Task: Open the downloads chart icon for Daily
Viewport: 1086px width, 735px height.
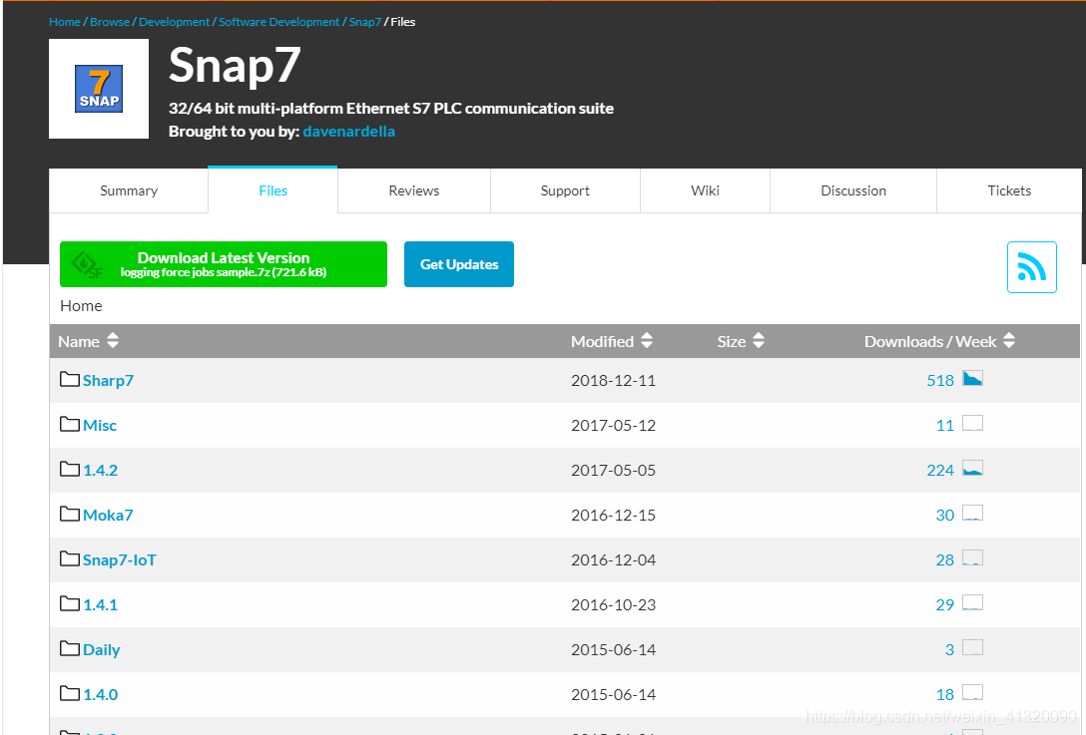Action: [972, 648]
